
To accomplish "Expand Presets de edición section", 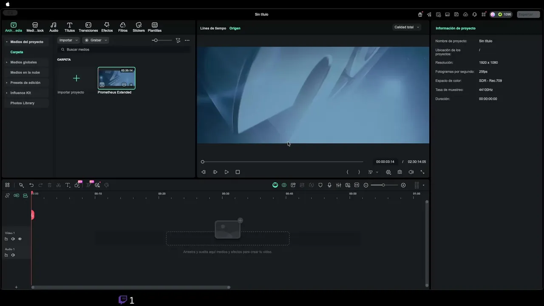I will pyautogui.click(x=7, y=83).
